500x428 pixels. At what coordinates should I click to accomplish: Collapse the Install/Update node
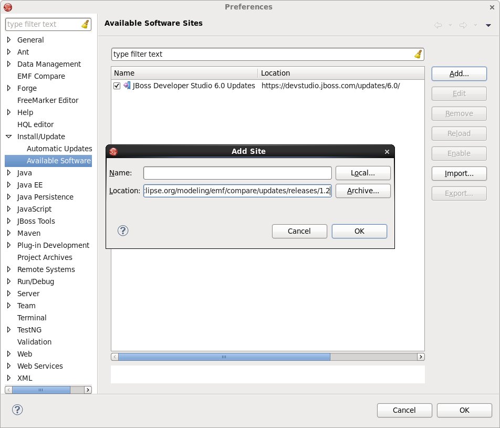pyautogui.click(x=8, y=137)
